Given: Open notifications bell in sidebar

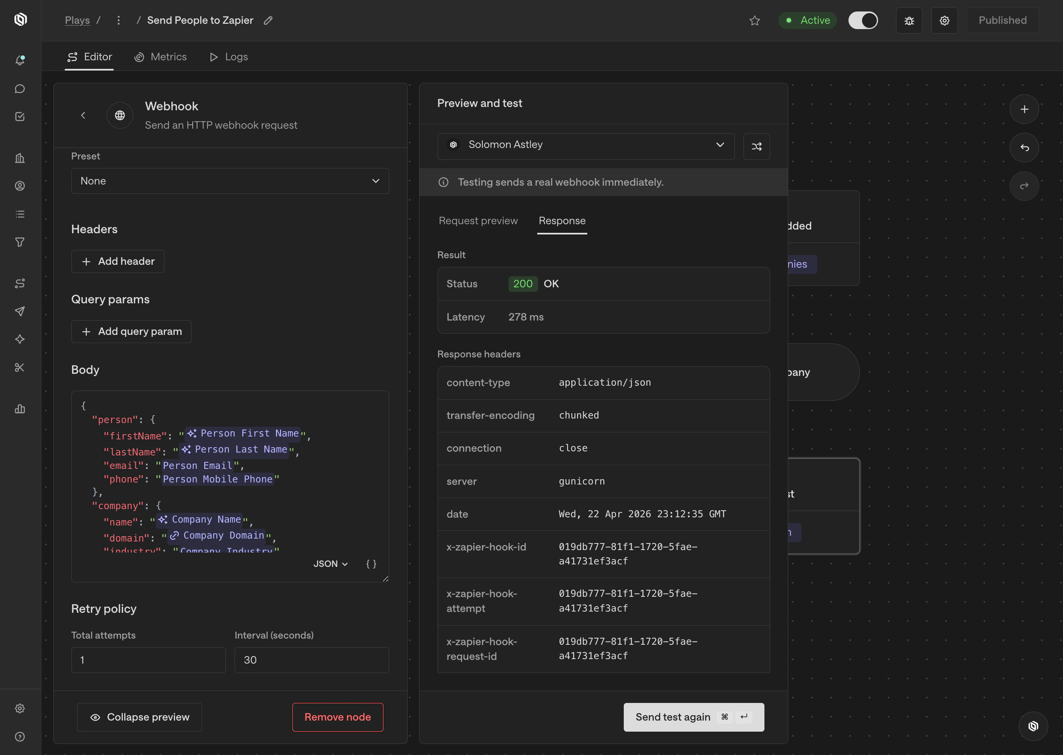Looking at the screenshot, I should [x=20, y=60].
